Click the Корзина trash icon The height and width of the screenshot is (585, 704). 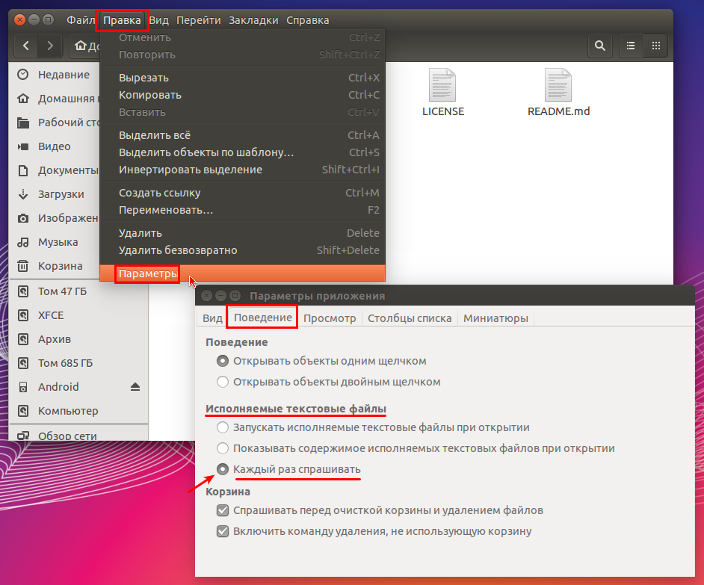(23, 266)
